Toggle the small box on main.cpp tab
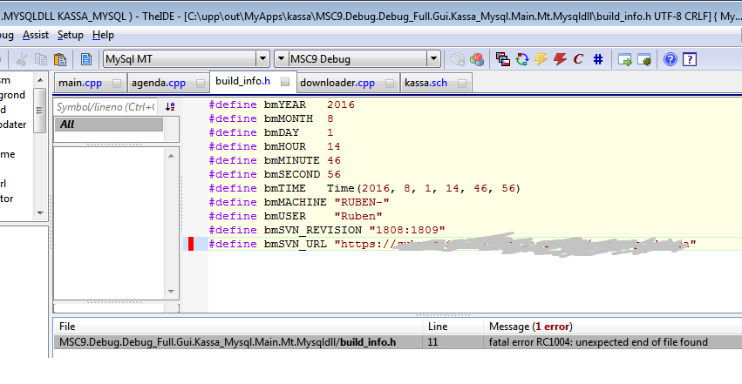Image resolution: width=742 pixels, height=384 pixels. pyautogui.click(x=114, y=84)
